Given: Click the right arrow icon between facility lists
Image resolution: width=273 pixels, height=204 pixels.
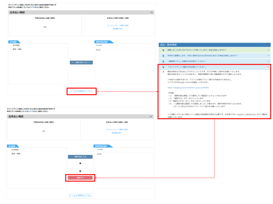Looking at the screenshot, I should pos(80,163).
